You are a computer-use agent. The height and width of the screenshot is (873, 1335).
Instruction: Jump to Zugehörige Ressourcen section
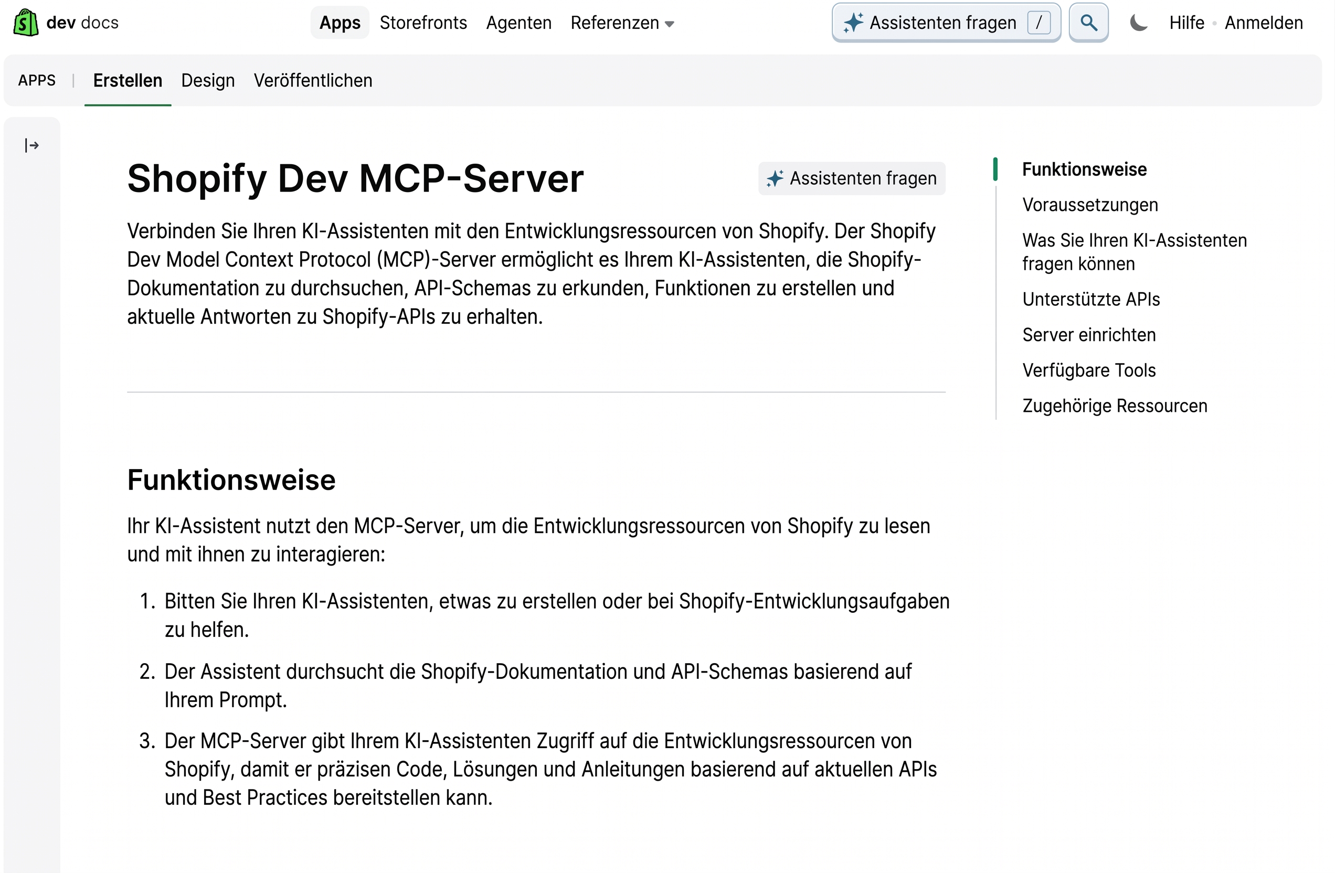tap(1115, 406)
